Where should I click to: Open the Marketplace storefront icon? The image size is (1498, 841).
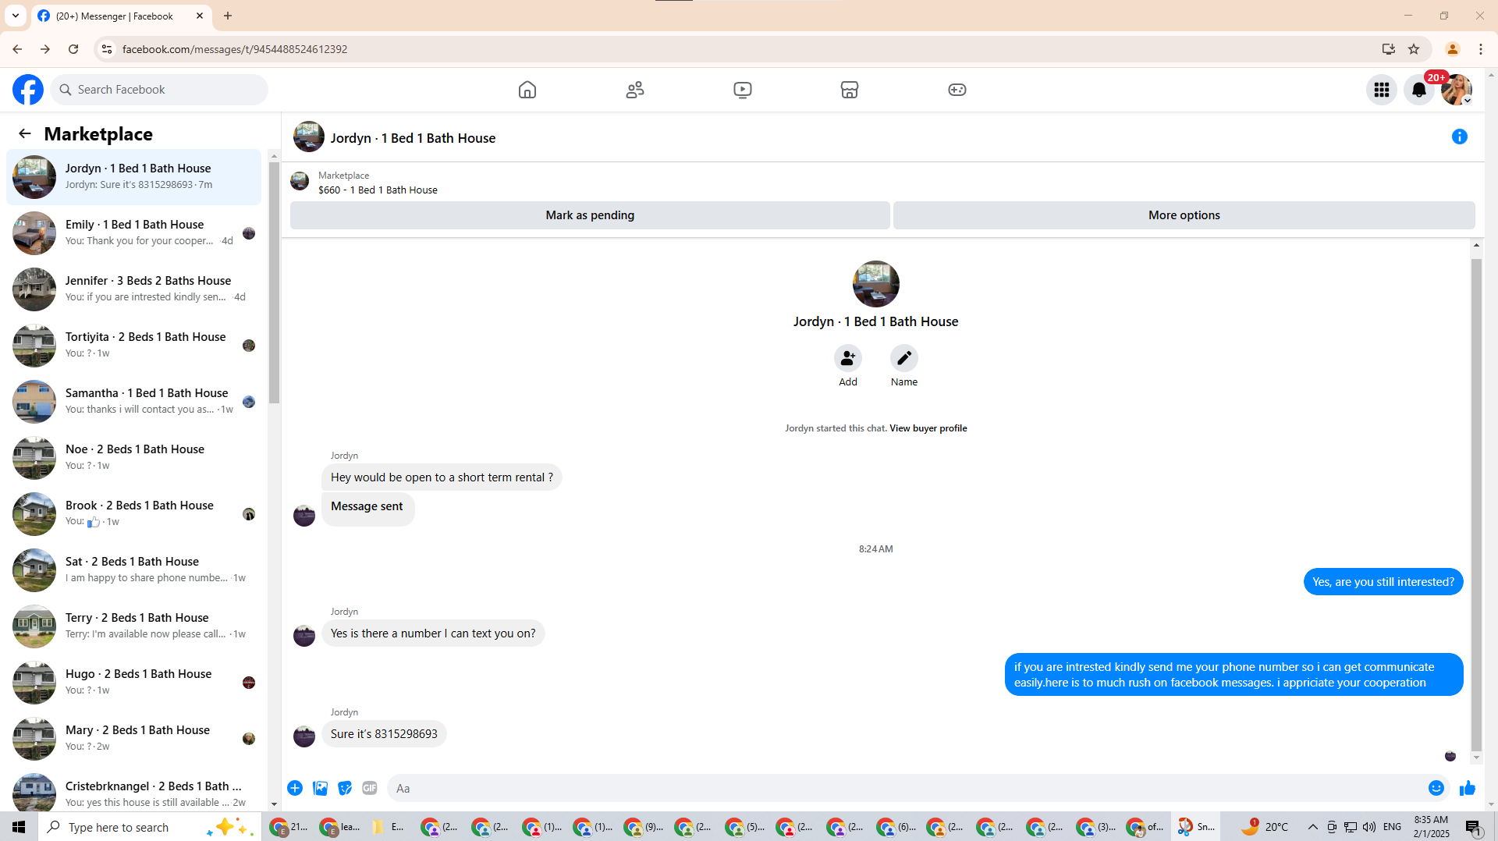click(850, 90)
